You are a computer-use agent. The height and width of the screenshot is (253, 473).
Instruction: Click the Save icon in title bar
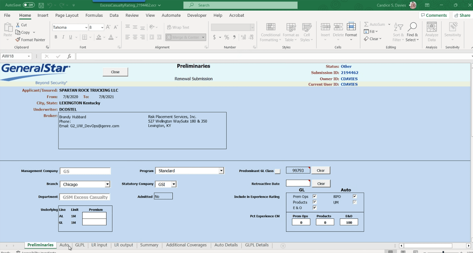pos(41,5)
